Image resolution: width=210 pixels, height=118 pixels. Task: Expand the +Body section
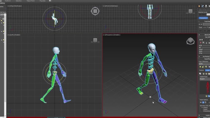pos(201,51)
